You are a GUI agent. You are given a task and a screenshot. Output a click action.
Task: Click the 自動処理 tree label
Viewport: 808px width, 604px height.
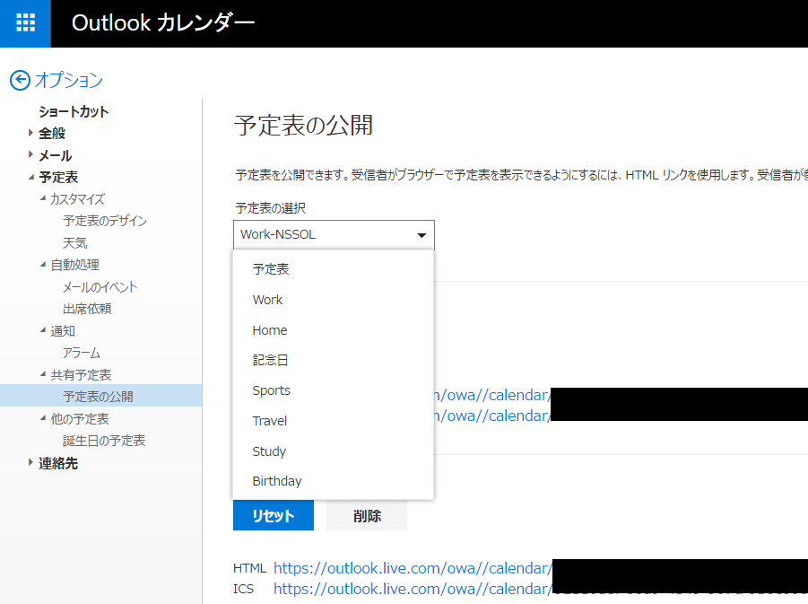pos(74,265)
